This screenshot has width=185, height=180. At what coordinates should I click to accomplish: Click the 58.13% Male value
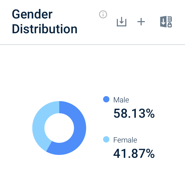(134, 113)
